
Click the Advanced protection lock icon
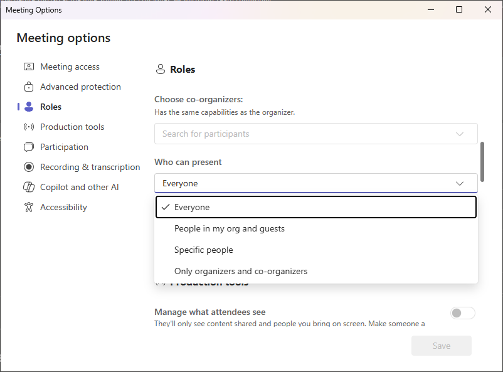29,87
